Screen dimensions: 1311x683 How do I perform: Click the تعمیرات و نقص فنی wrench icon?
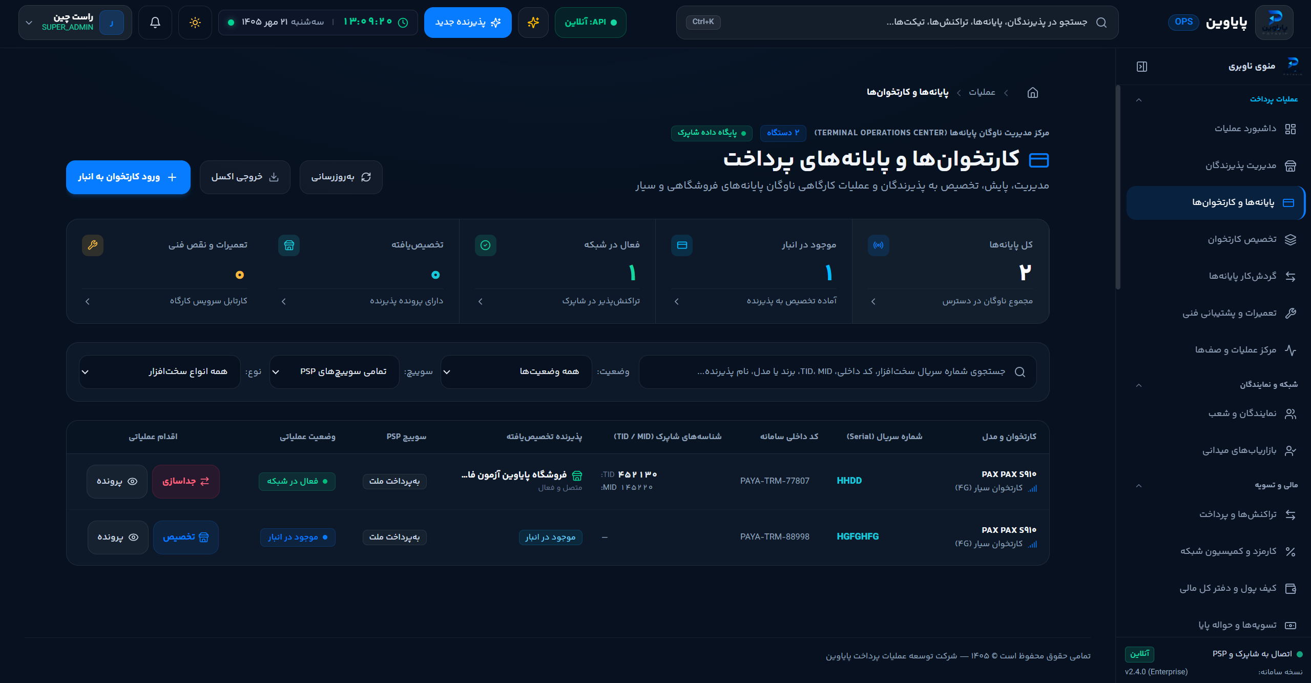(x=93, y=245)
